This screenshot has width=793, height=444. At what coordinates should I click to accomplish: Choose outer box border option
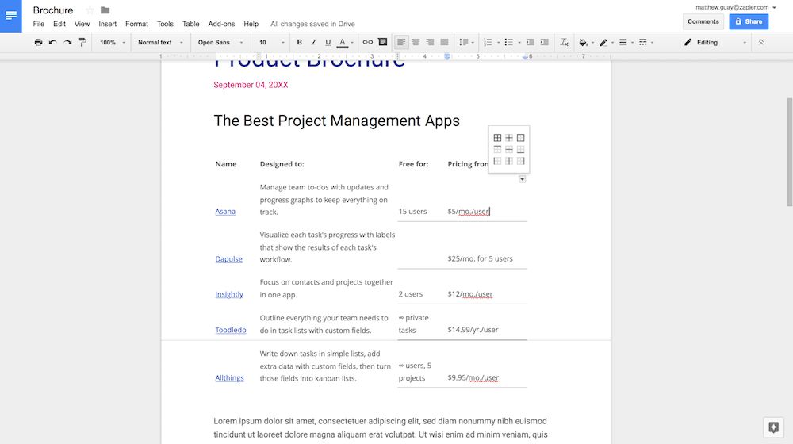click(x=521, y=138)
